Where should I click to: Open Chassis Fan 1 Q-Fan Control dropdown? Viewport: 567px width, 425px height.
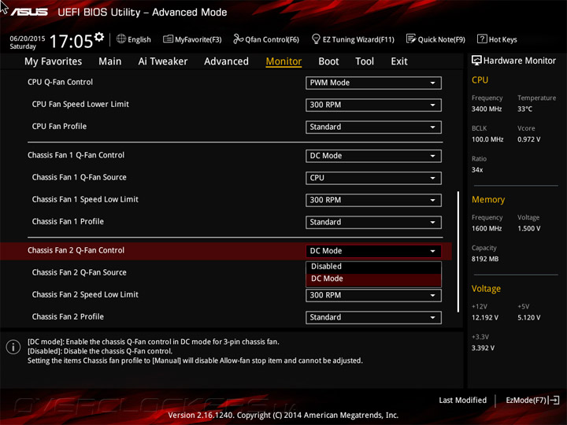[x=373, y=156]
